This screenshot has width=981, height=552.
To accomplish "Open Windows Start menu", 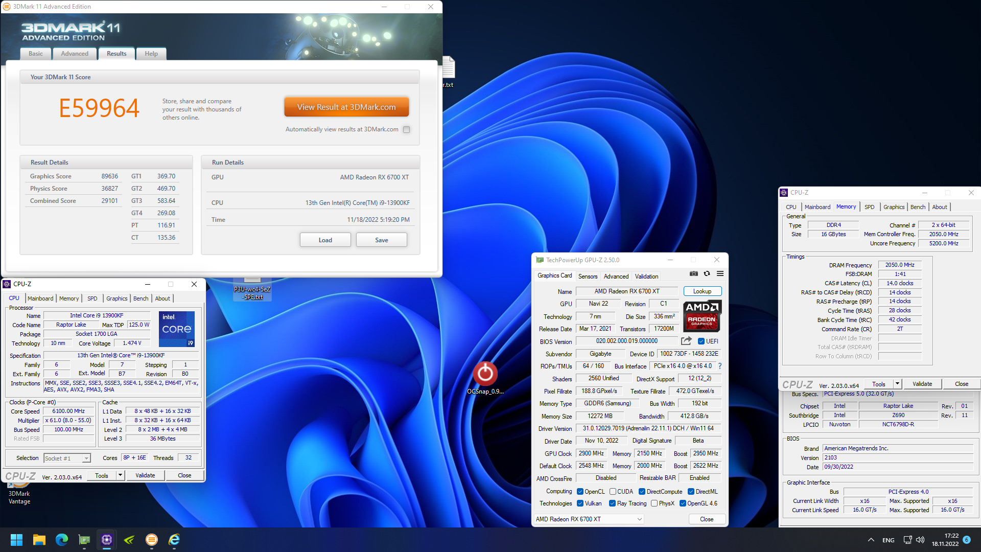I will click(x=16, y=540).
